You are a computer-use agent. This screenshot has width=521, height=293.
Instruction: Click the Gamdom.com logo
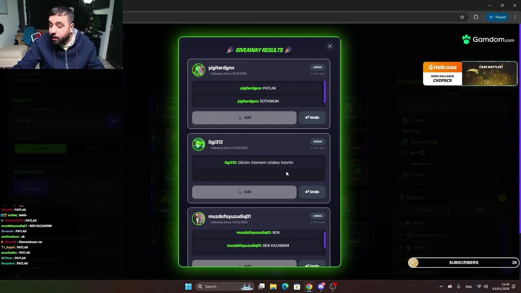click(x=488, y=39)
